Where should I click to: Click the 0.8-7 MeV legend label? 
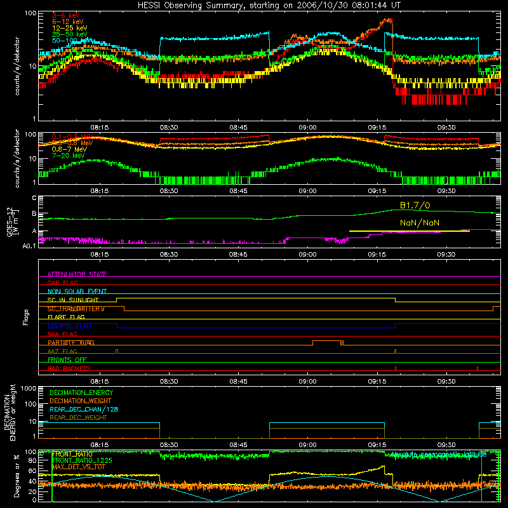coord(69,149)
